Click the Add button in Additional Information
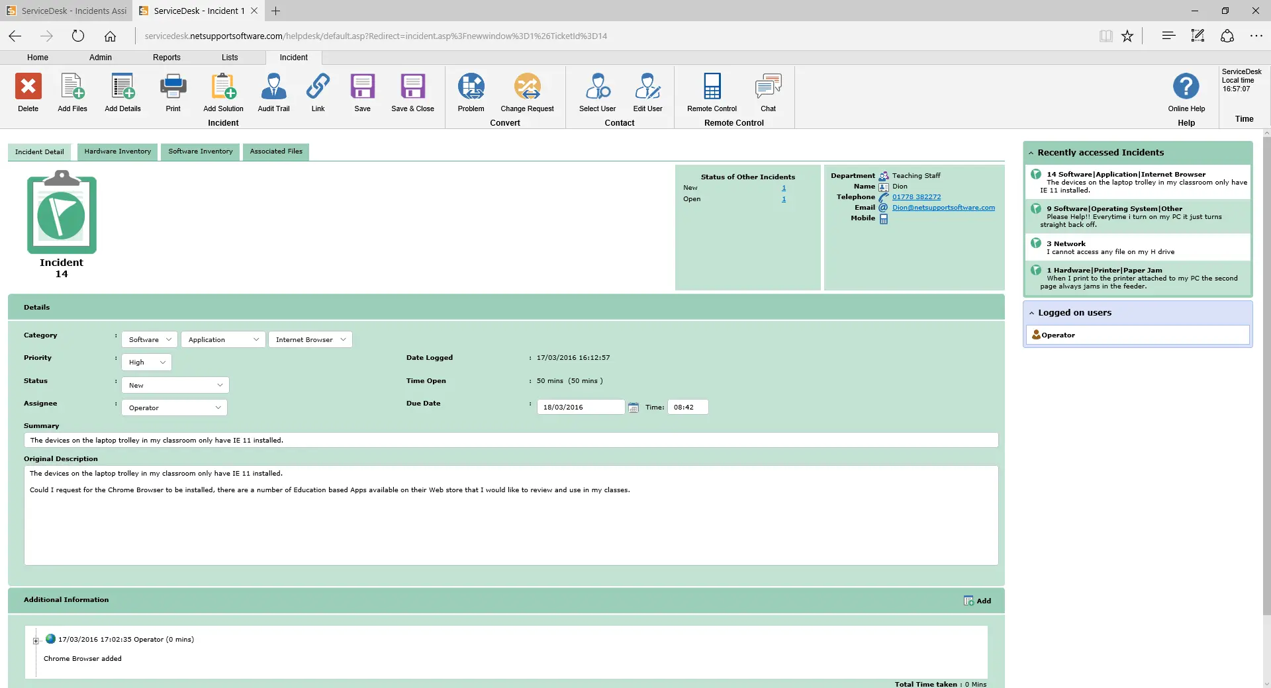The image size is (1271, 688). pyautogui.click(x=978, y=601)
